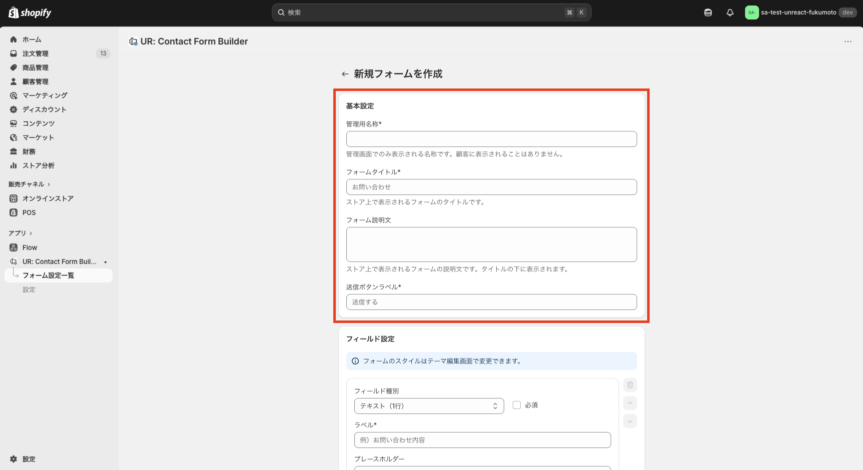Click the 13 orders badge
Image resolution: width=863 pixels, height=470 pixels.
103,53
